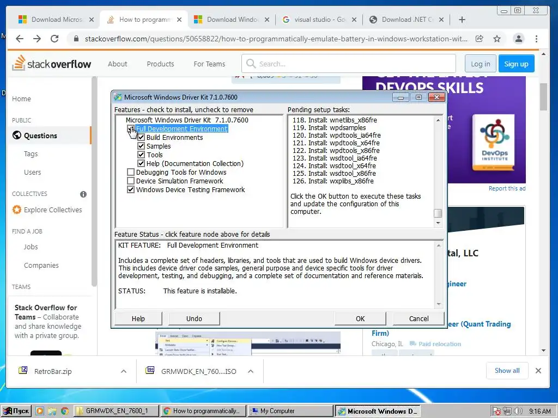Viewport: 558px width, 418px height.
Task: Uncheck the Tools feature
Action: (x=141, y=155)
